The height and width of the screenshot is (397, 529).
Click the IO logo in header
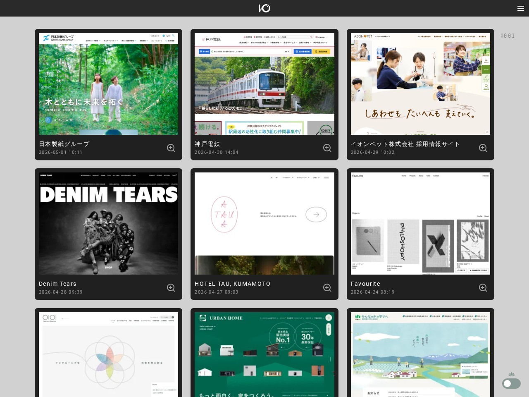[x=264, y=8]
